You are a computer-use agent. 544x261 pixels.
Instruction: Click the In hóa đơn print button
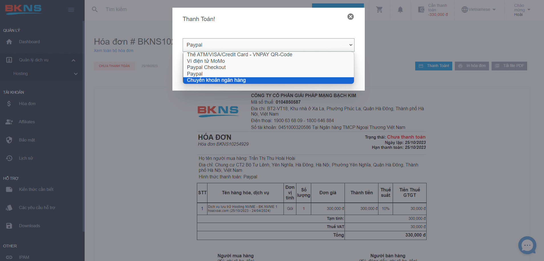pyautogui.click(x=472, y=66)
